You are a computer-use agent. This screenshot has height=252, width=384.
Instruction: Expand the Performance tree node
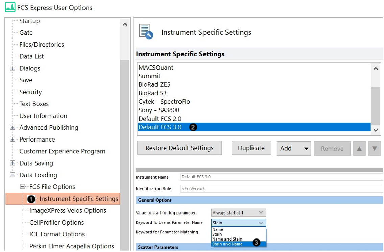point(13,139)
